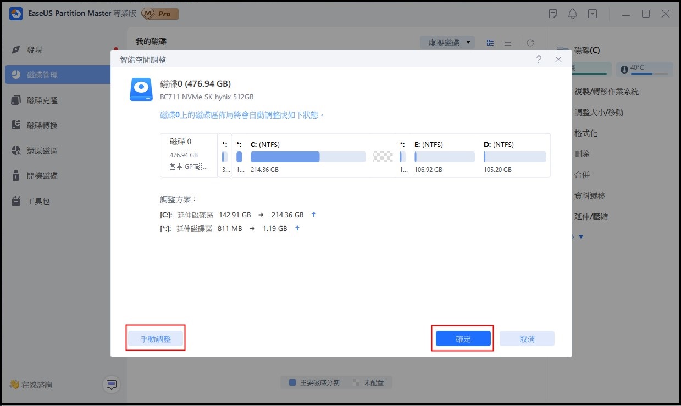
Task: Click the refresh icon to reload disk list
Action: click(530, 42)
